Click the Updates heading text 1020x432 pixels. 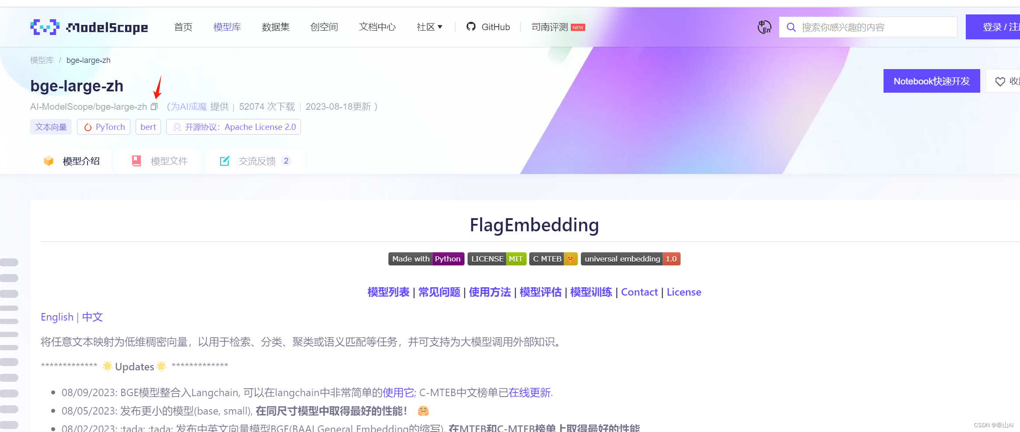[x=134, y=366]
